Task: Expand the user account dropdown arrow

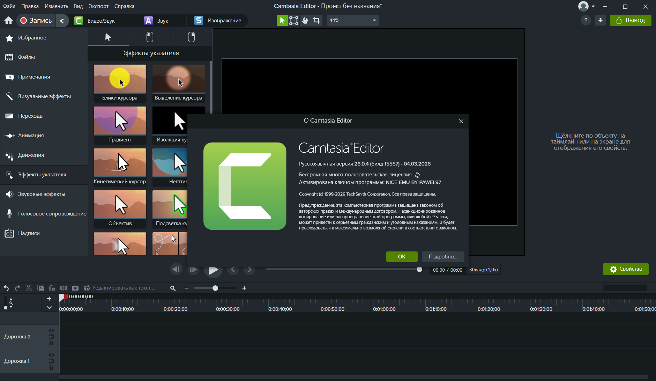Action: (593, 6)
